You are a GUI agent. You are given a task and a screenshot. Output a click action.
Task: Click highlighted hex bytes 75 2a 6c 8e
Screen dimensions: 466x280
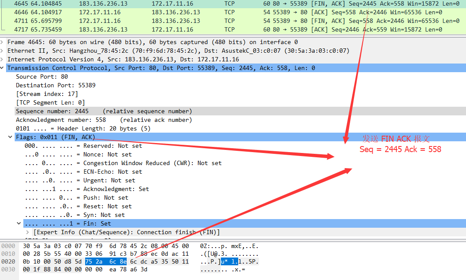(105, 261)
